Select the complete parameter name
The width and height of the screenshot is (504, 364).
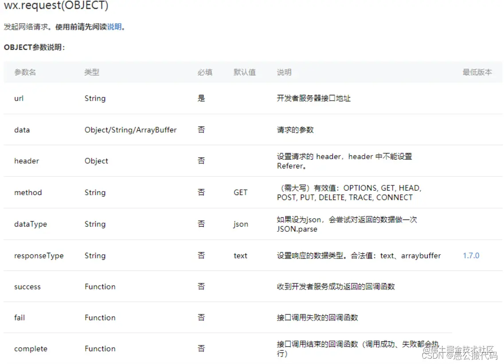click(x=31, y=349)
